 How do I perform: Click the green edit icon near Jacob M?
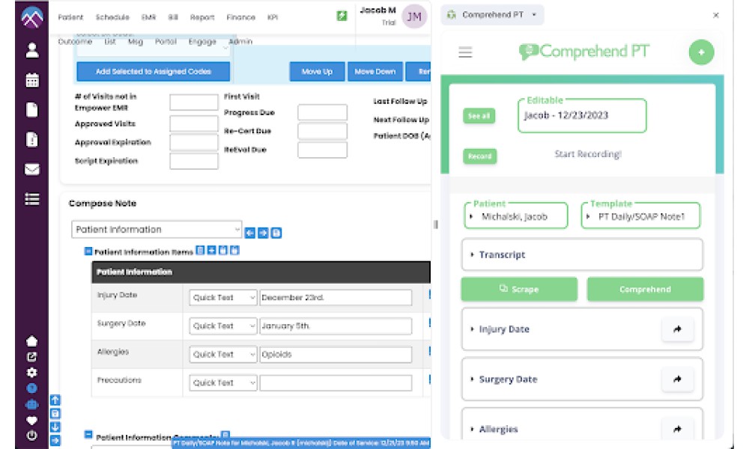point(342,16)
